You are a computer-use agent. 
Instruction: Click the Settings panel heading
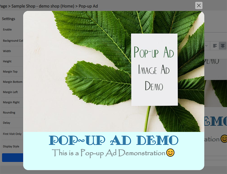tap(9, 19)
